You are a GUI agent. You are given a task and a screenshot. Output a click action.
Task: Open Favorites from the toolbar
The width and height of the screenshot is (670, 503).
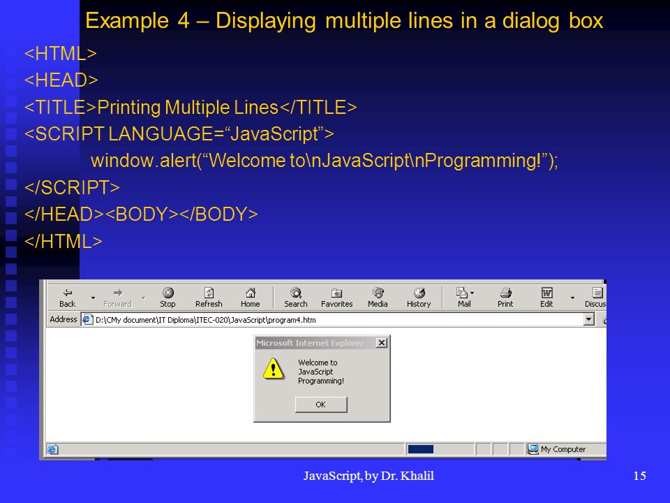(336, 293)
